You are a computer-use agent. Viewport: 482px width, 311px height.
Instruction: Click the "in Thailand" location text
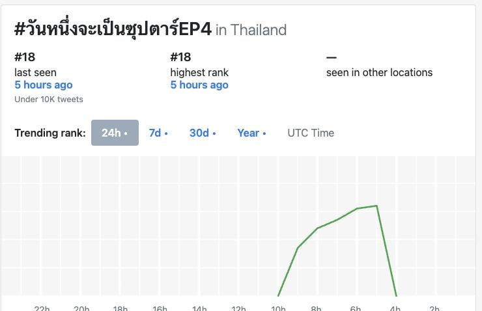click(251, 30)
